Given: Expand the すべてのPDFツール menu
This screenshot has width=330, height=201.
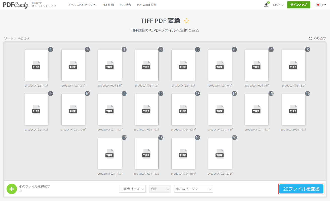Looking at the screenshot, I should point(82,5).
